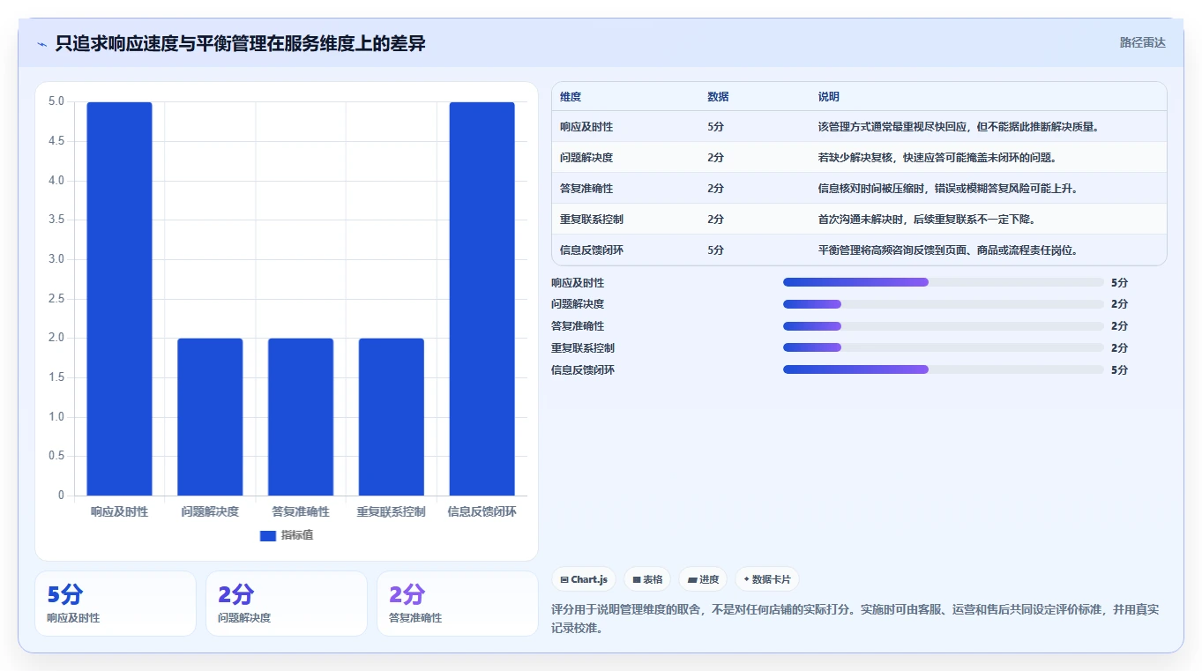1202x671 pixels.
Task: Click the page title 只追求响应速度与平衡管理
Action: tap(240, 43)
